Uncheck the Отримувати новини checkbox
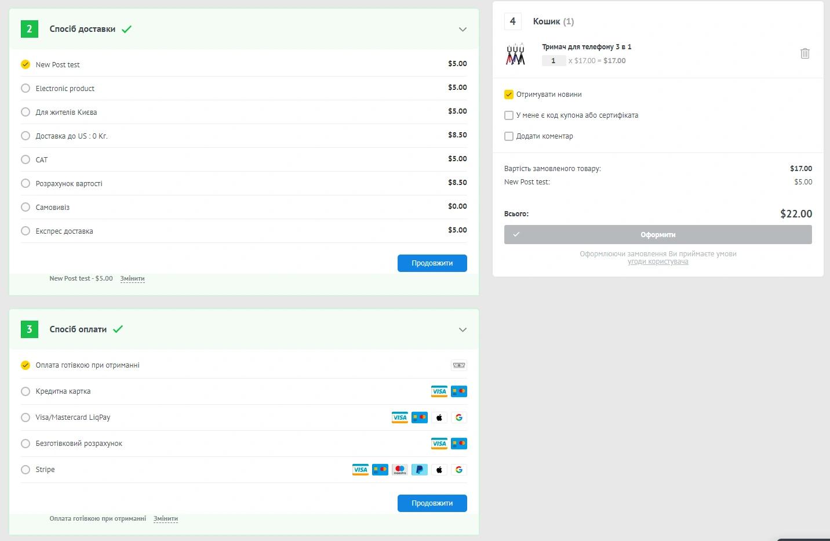Image resolution: width=830 pixels, height=541 pixels. pos(509,95)
